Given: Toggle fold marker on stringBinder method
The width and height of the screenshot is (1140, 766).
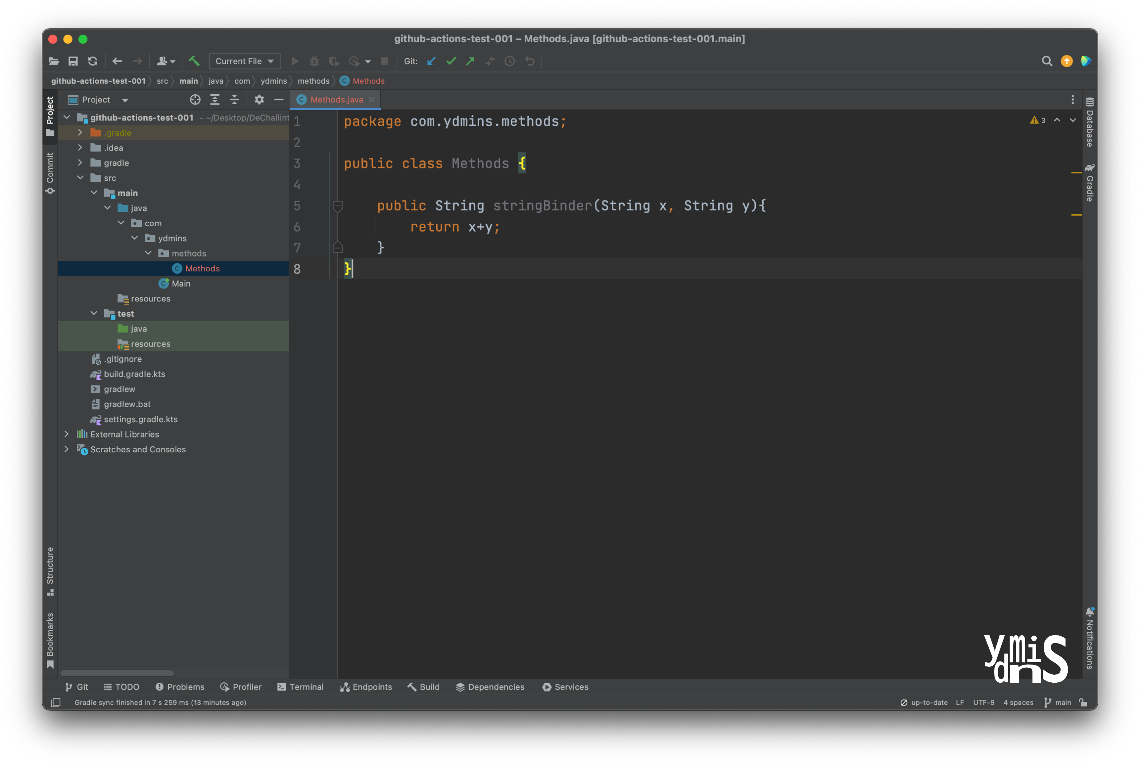Looking at the screenshot, I should (337, 206).
